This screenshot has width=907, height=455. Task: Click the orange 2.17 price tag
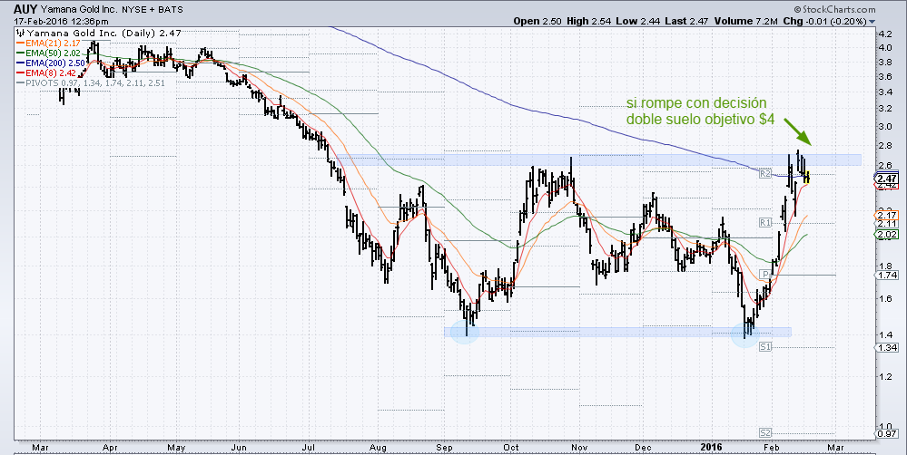coord(888,215)
